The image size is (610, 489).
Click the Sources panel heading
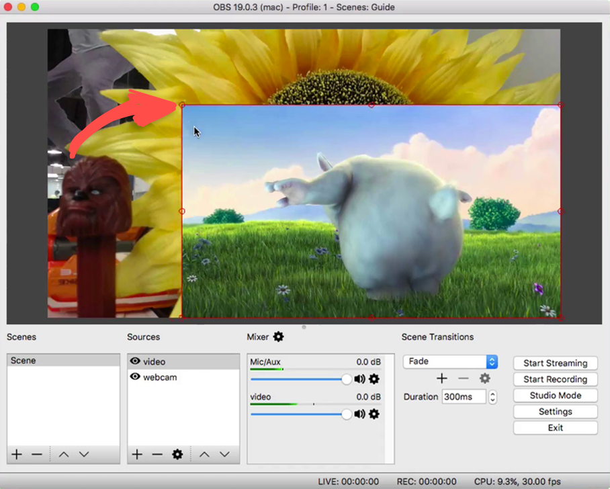[143, 337]
